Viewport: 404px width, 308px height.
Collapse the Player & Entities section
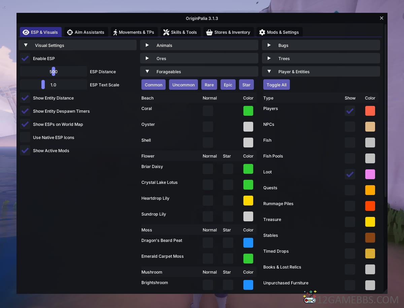click(321, 72)
